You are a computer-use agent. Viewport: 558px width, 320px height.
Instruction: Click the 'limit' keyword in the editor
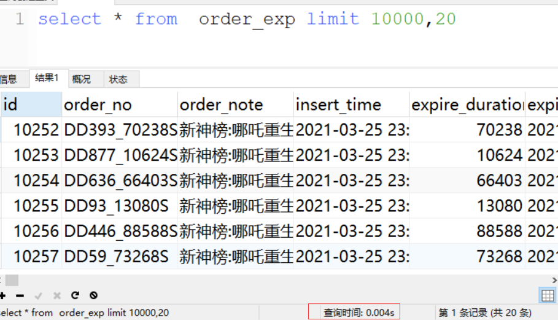tap(333, 18)
